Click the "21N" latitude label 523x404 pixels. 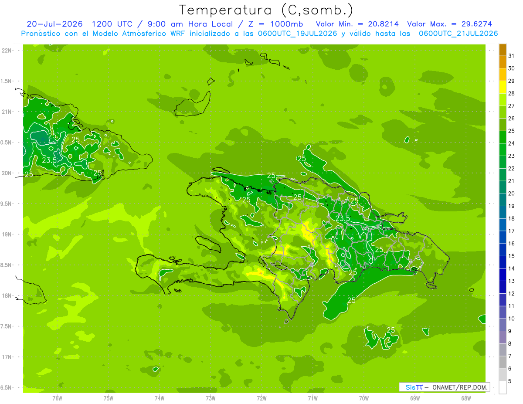point(7,112)
